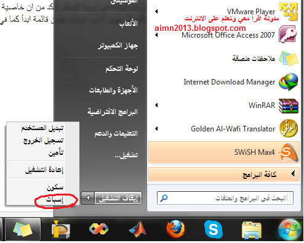Select Log off (تسجيل الخروج)
The width and height of the screenshot is (304, 243).
point(42,141)
